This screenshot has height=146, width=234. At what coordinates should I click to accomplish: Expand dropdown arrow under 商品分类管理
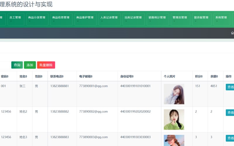30,21
